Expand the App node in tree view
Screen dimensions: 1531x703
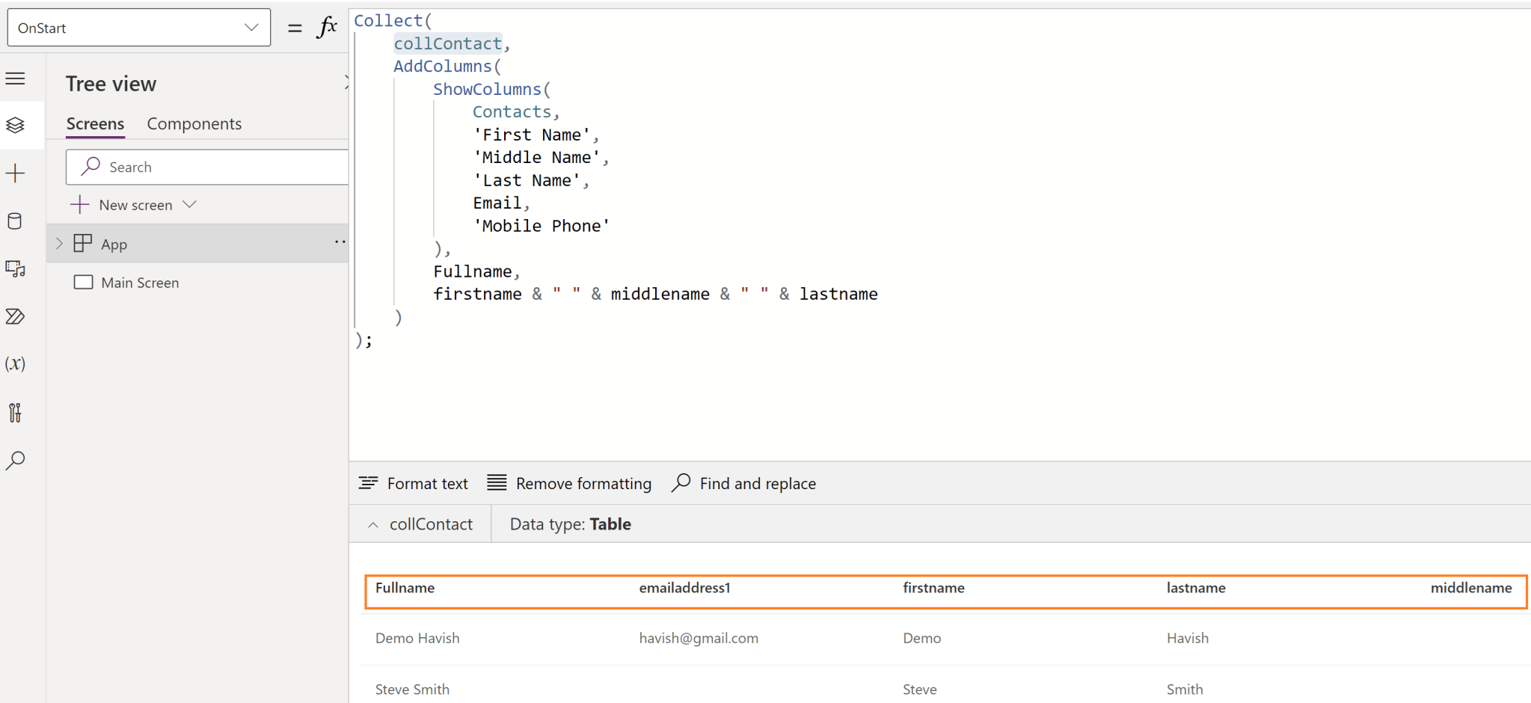(x=59, y=243)
